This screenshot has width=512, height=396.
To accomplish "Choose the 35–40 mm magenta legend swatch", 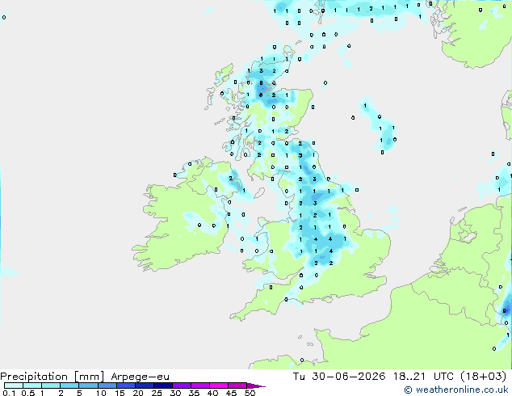I will pos(200,385).
